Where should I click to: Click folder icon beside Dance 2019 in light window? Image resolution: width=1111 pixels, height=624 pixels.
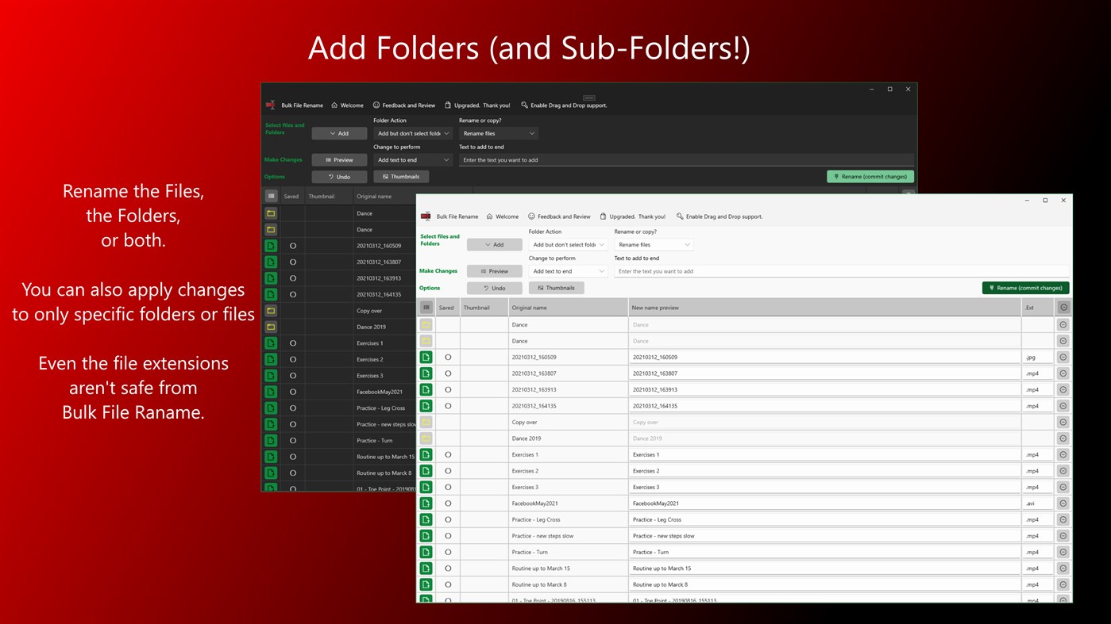pyautogui.click(x=426, y=438)
